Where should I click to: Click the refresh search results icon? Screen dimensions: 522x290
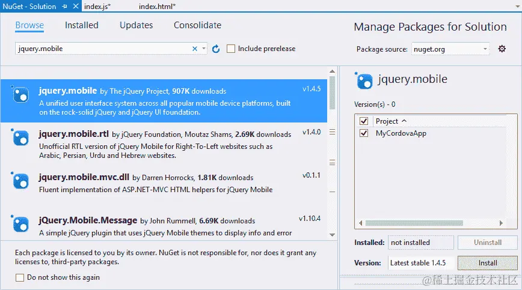[216, 49]
